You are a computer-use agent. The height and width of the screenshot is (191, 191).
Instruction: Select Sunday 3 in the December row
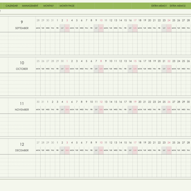coord(67,142)
